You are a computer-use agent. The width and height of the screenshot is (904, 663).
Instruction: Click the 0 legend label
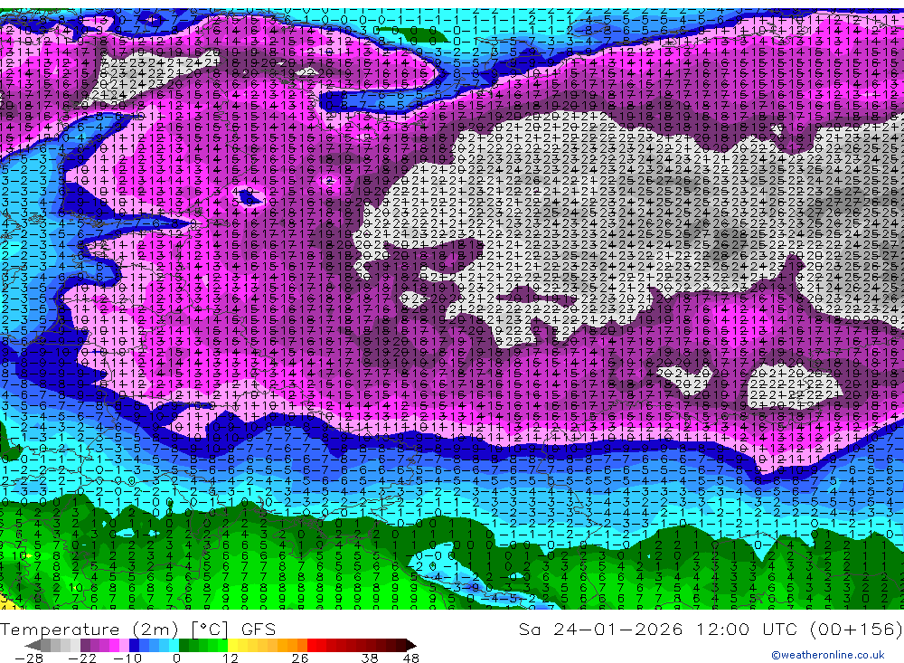tap(177, 658)
